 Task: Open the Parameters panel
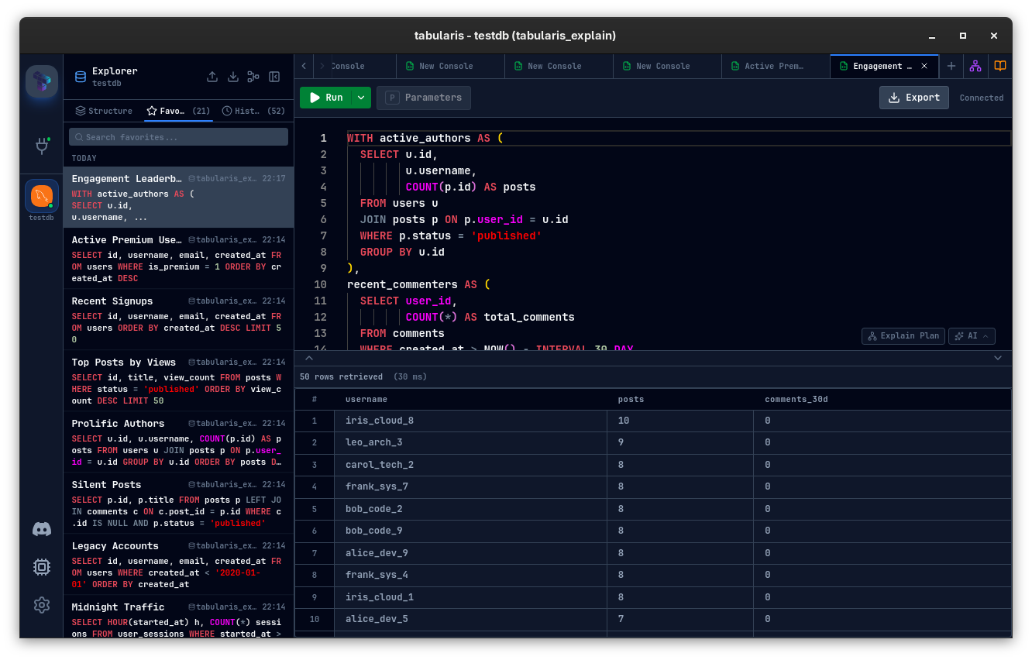click(424, 98)
